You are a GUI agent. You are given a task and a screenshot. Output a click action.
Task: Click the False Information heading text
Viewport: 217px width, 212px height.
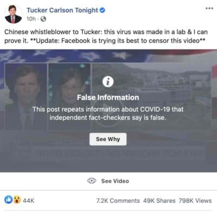108,98
